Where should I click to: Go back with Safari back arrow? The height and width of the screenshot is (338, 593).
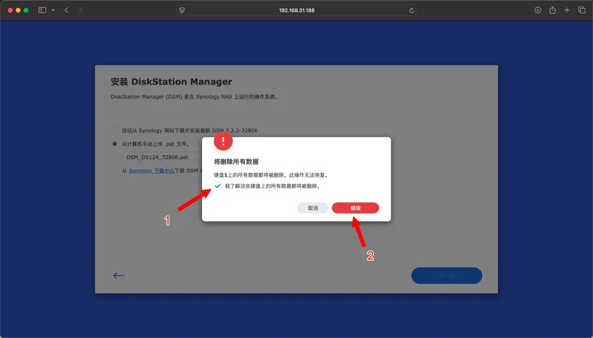(66, 10)
